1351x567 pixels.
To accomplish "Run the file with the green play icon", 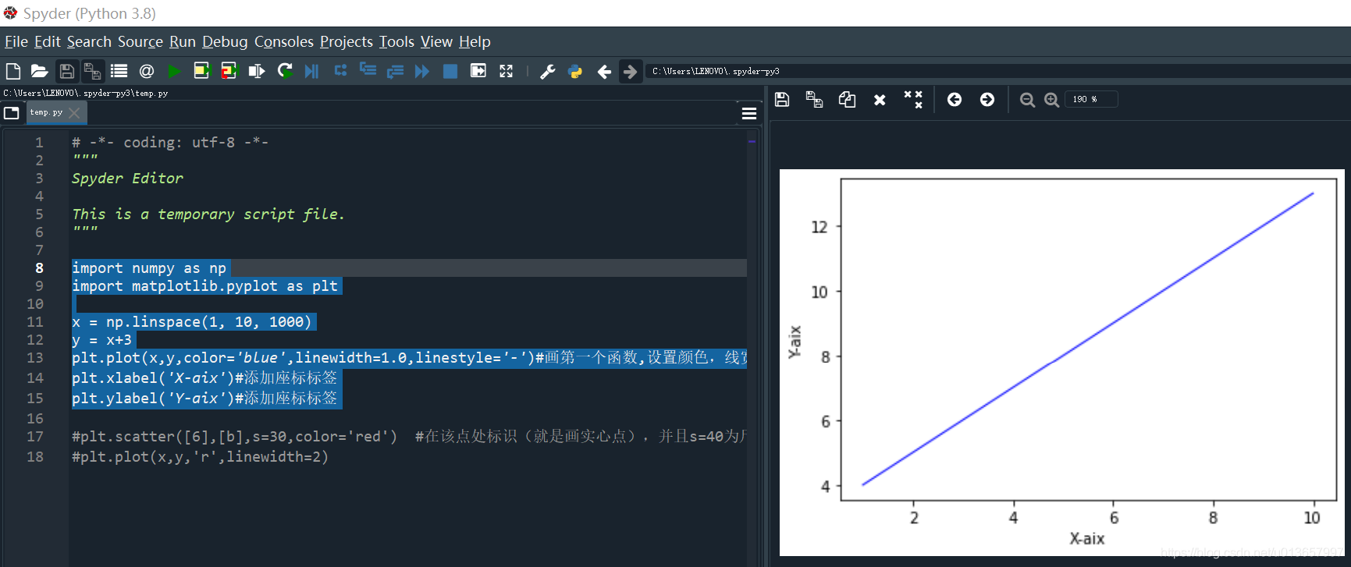I will [x=174, y=71].
